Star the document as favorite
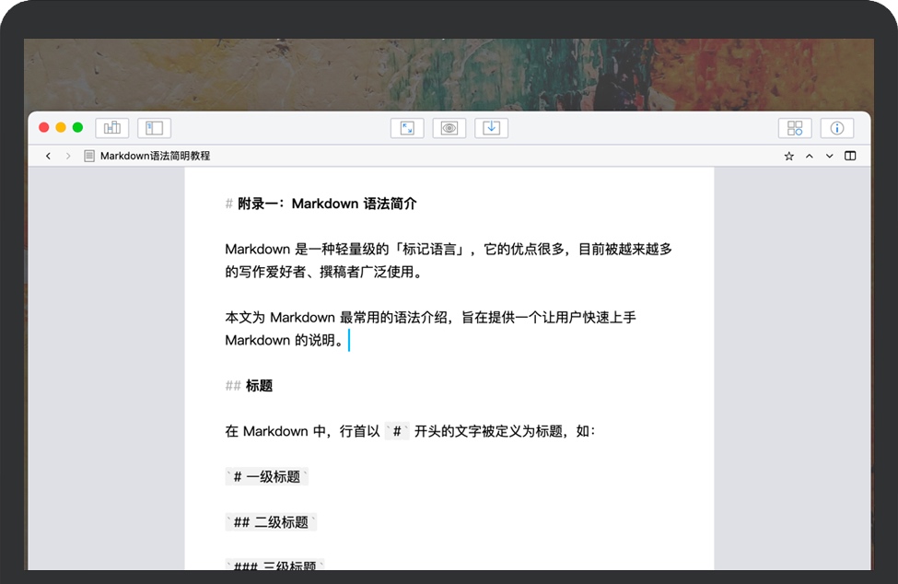 click(x=789, y=157)
